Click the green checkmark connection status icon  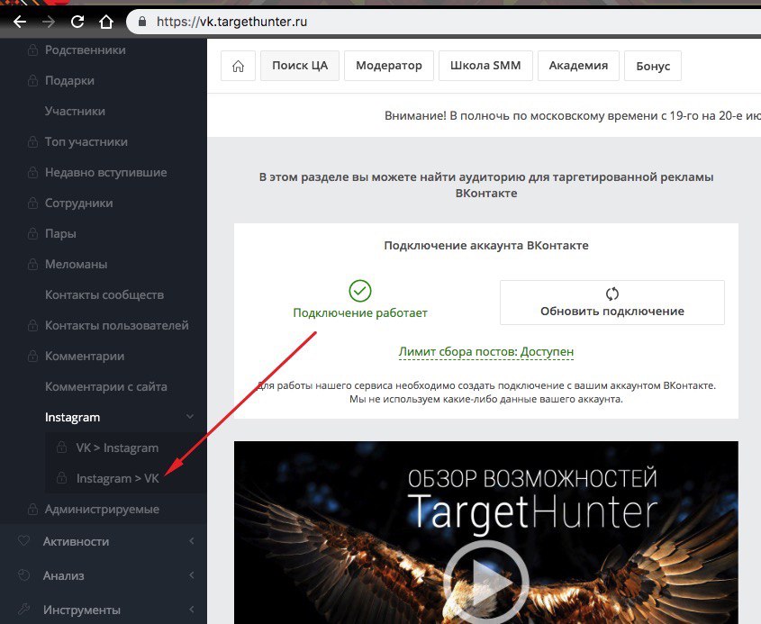(360, 291)
